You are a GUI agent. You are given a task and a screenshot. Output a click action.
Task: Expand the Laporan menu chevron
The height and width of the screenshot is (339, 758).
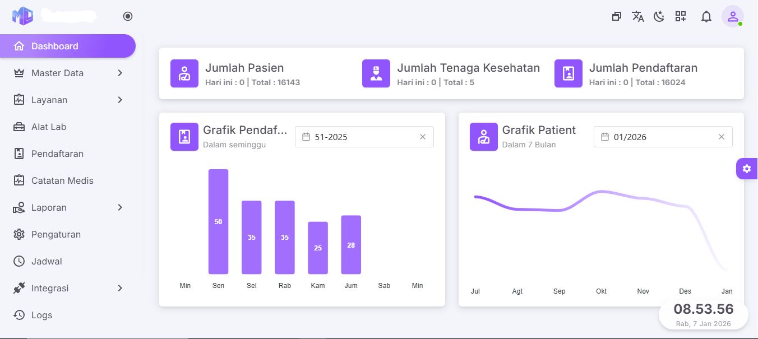coord(120,207)
